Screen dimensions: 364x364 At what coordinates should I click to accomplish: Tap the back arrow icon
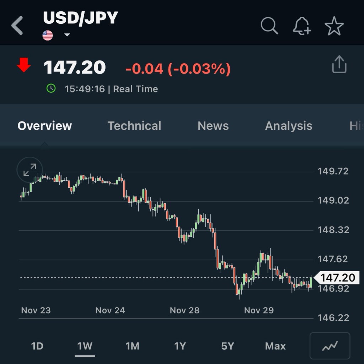click(17, 26)
